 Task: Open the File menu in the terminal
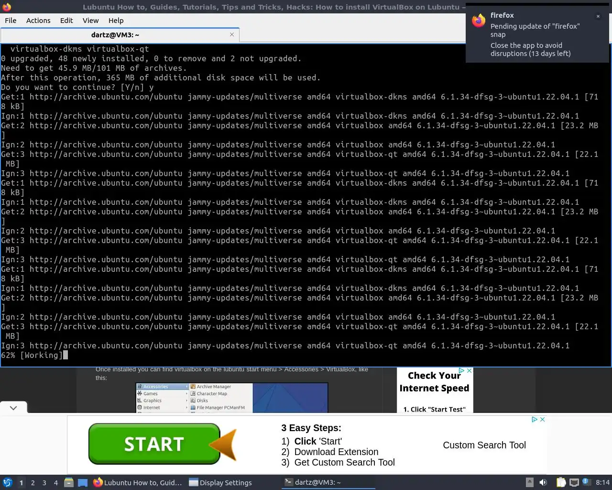point(11,21)
